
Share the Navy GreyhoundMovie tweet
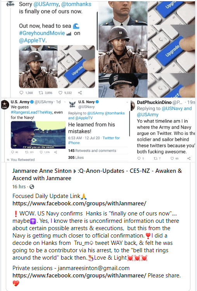coord(80,93)
